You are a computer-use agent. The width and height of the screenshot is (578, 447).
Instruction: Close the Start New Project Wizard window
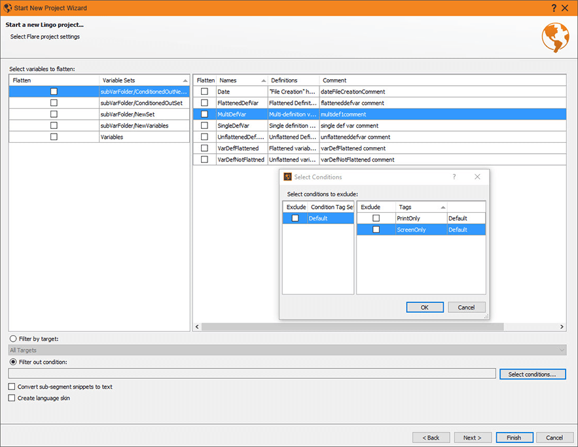(x=565, y=8)
